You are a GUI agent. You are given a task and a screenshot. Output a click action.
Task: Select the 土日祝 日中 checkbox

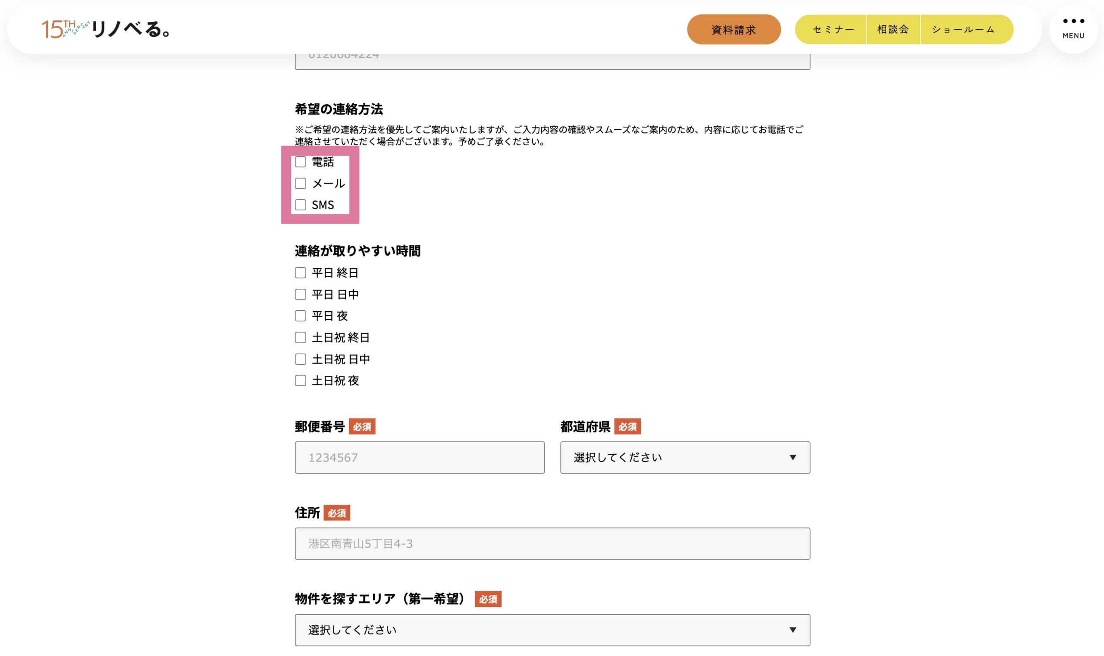click(x=300, y=359)
